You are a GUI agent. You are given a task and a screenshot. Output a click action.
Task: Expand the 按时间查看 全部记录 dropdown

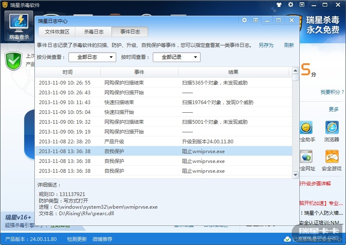(x=176, y=57)
